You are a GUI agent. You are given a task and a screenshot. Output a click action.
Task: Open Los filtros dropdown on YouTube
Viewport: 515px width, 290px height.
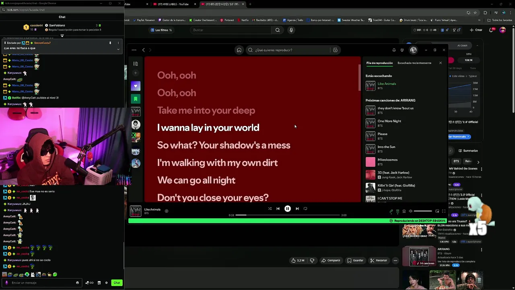point(161,30)
